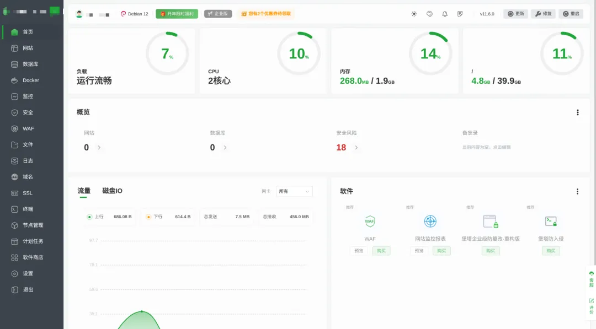Open the SSL certificate icon in sidebar
Viewport: 596px width, 329px height.
(x=14, y=193)
